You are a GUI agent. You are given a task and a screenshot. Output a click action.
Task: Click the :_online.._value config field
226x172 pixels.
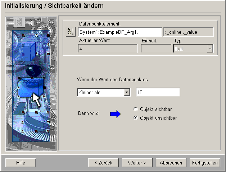pos(188,32)
